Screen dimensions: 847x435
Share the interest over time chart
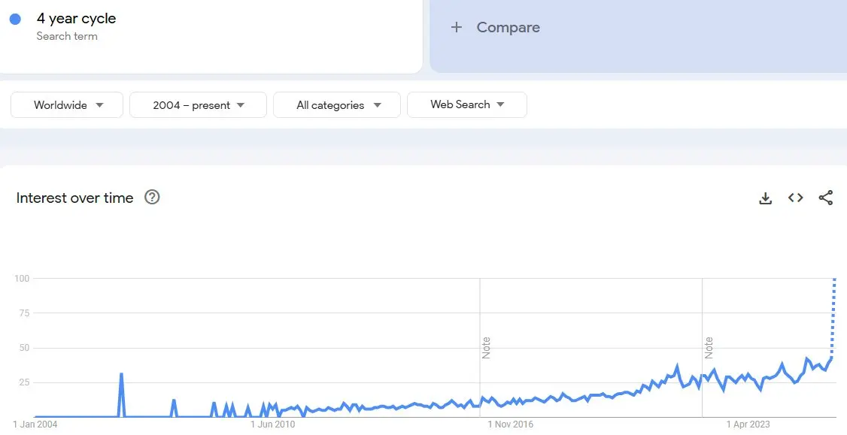[x=825, y=198]
